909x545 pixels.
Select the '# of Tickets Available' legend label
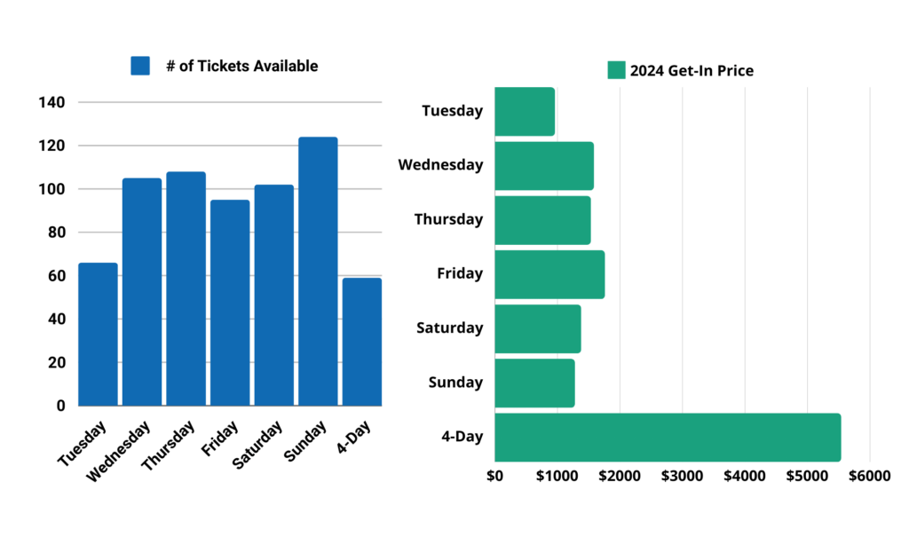pos(241,66)
